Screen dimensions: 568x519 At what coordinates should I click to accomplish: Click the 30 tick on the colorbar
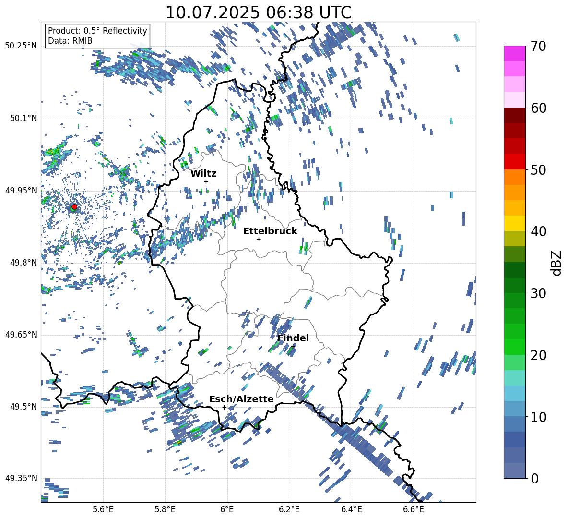[x=538, y=293]
